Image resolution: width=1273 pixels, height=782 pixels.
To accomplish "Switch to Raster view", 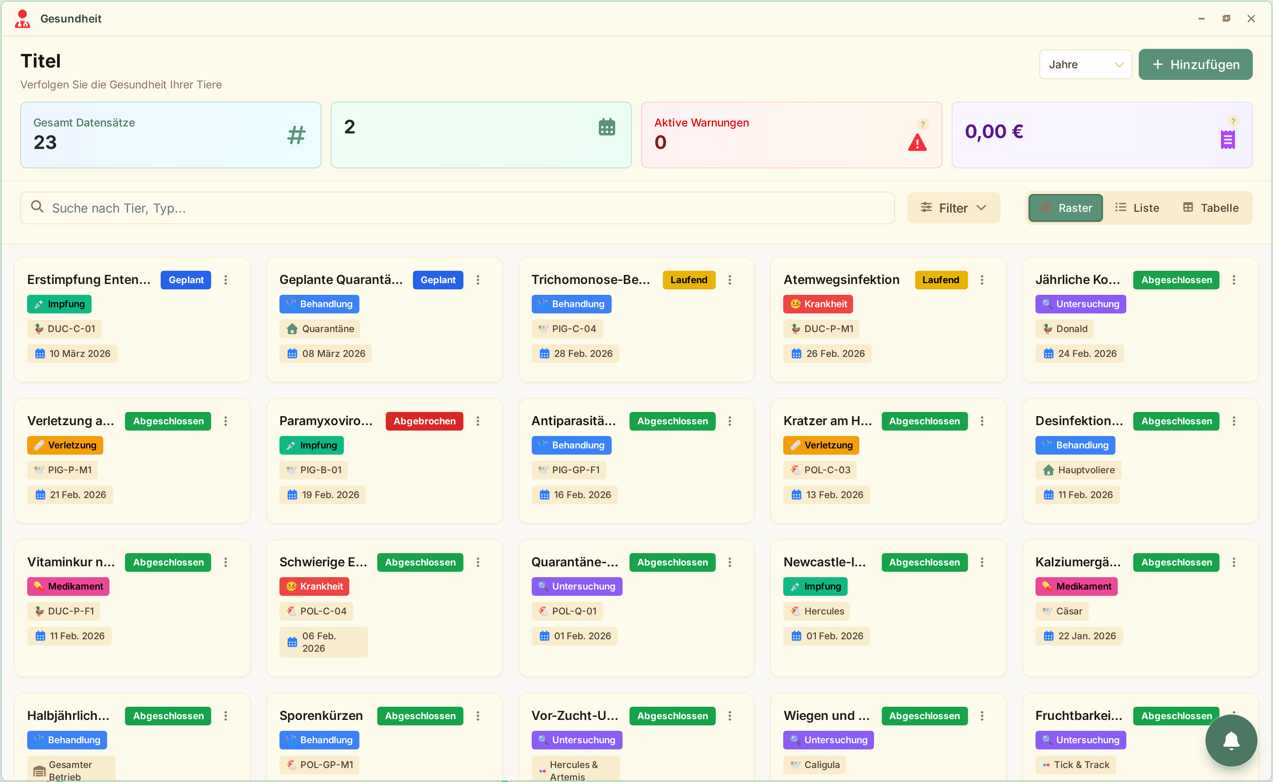I will pyautogui.click(x=1065, y=208).
